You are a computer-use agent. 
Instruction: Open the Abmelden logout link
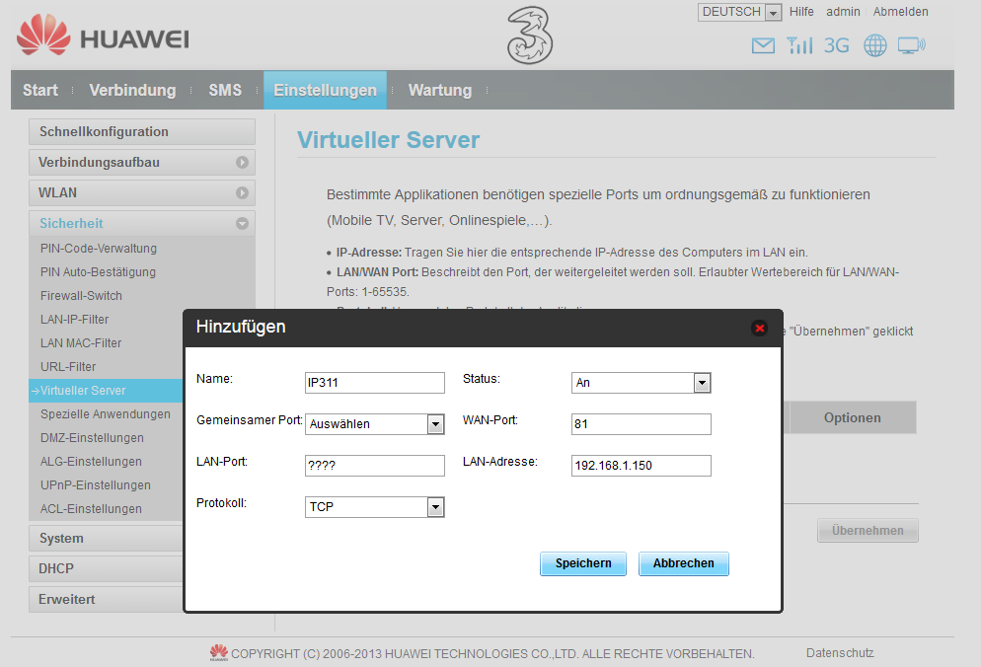pos(900,12)
